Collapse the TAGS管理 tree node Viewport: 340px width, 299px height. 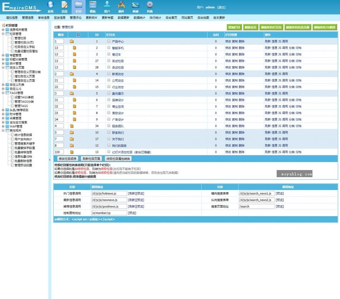(x=3, y=93)
